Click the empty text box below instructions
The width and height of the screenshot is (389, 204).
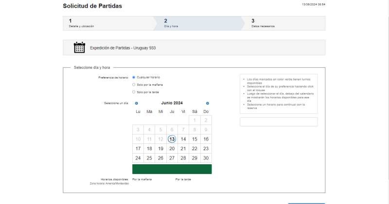tap(278, 122)
